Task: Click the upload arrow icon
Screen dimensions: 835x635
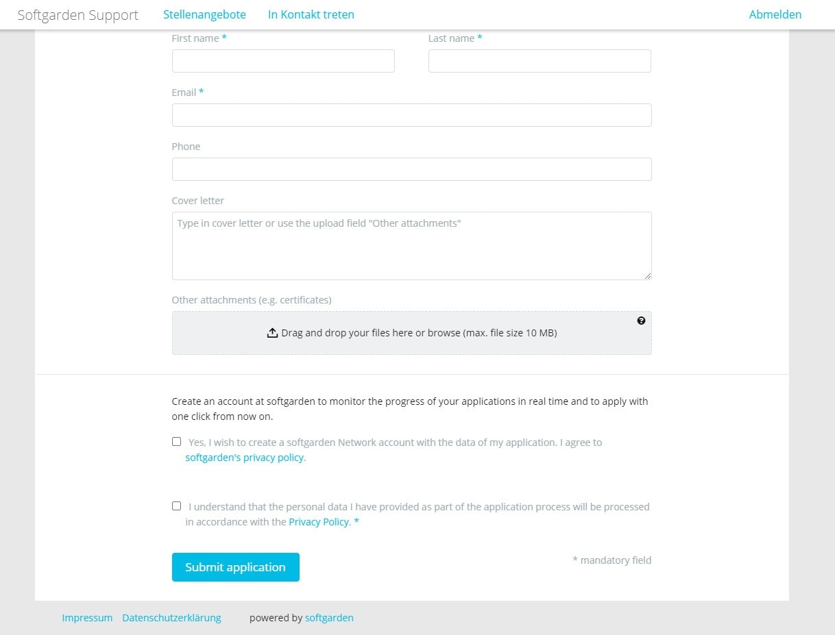Action: [272, 333]
